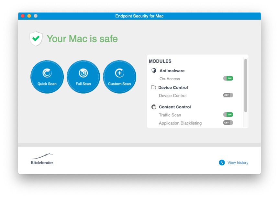Start a Quick Scan

47,77
